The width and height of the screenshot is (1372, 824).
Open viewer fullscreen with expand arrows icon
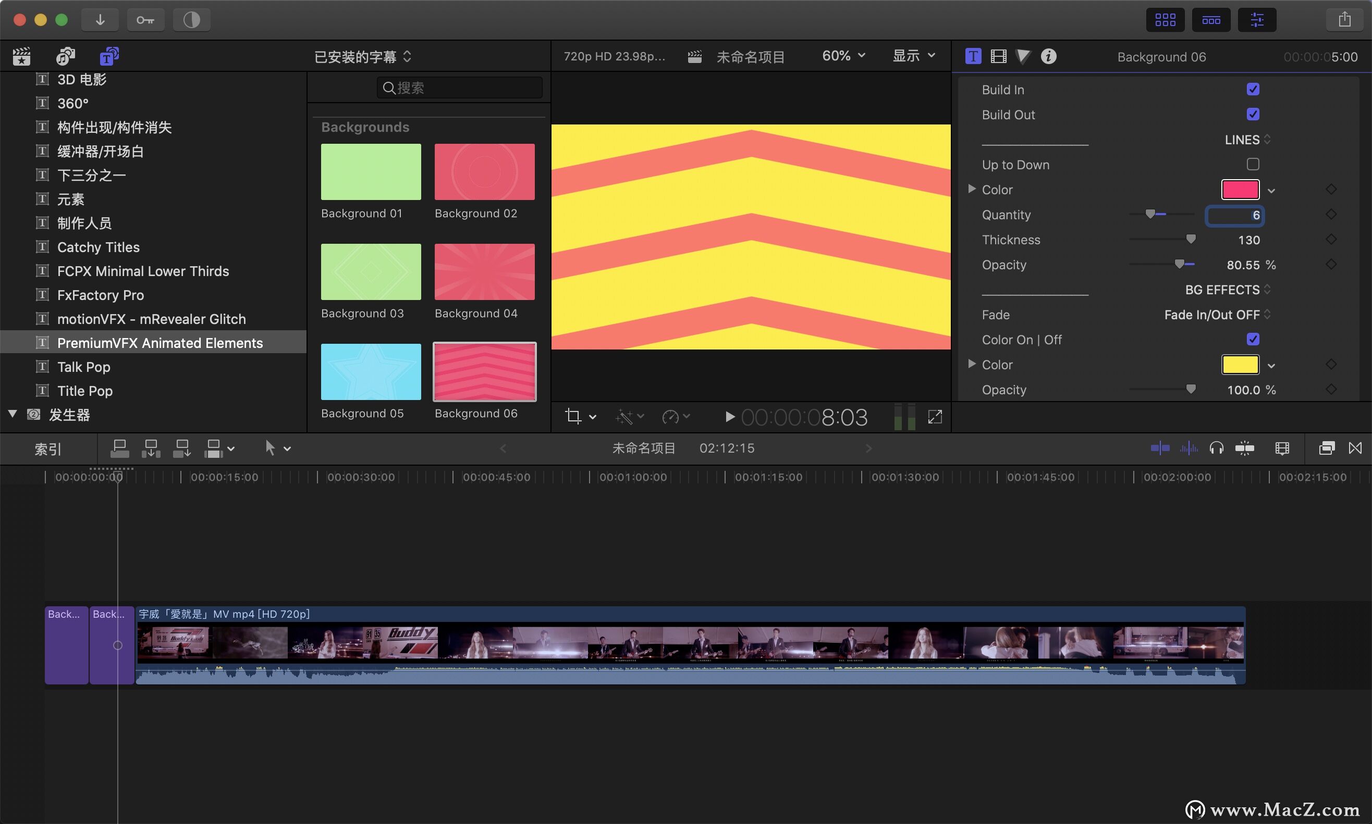click(935, 417)
